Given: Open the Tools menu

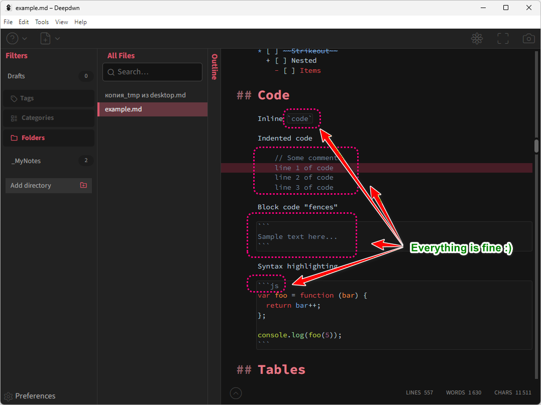Looking at the screenshot, I should pyautogui.click(x=42, y=22).
